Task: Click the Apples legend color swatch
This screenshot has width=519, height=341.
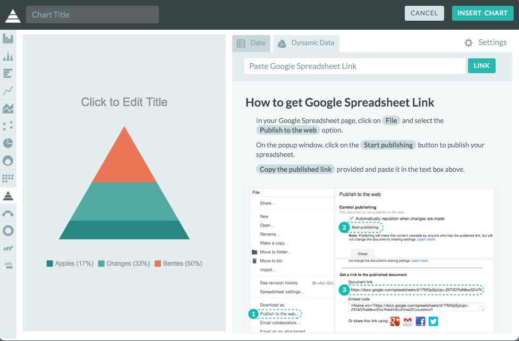Action: pos(49,264)
